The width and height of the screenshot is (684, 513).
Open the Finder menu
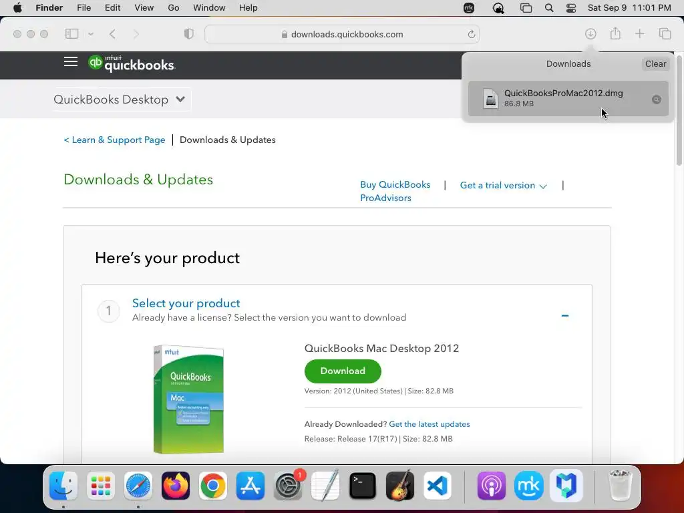pos(49,8)
